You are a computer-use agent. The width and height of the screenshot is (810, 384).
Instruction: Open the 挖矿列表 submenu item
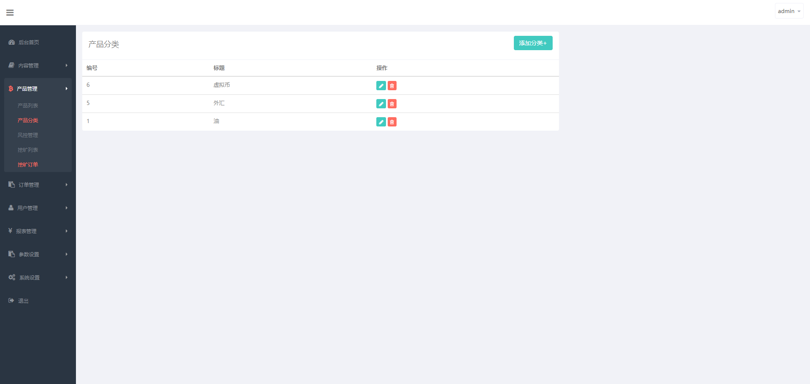tap(28, 150)
